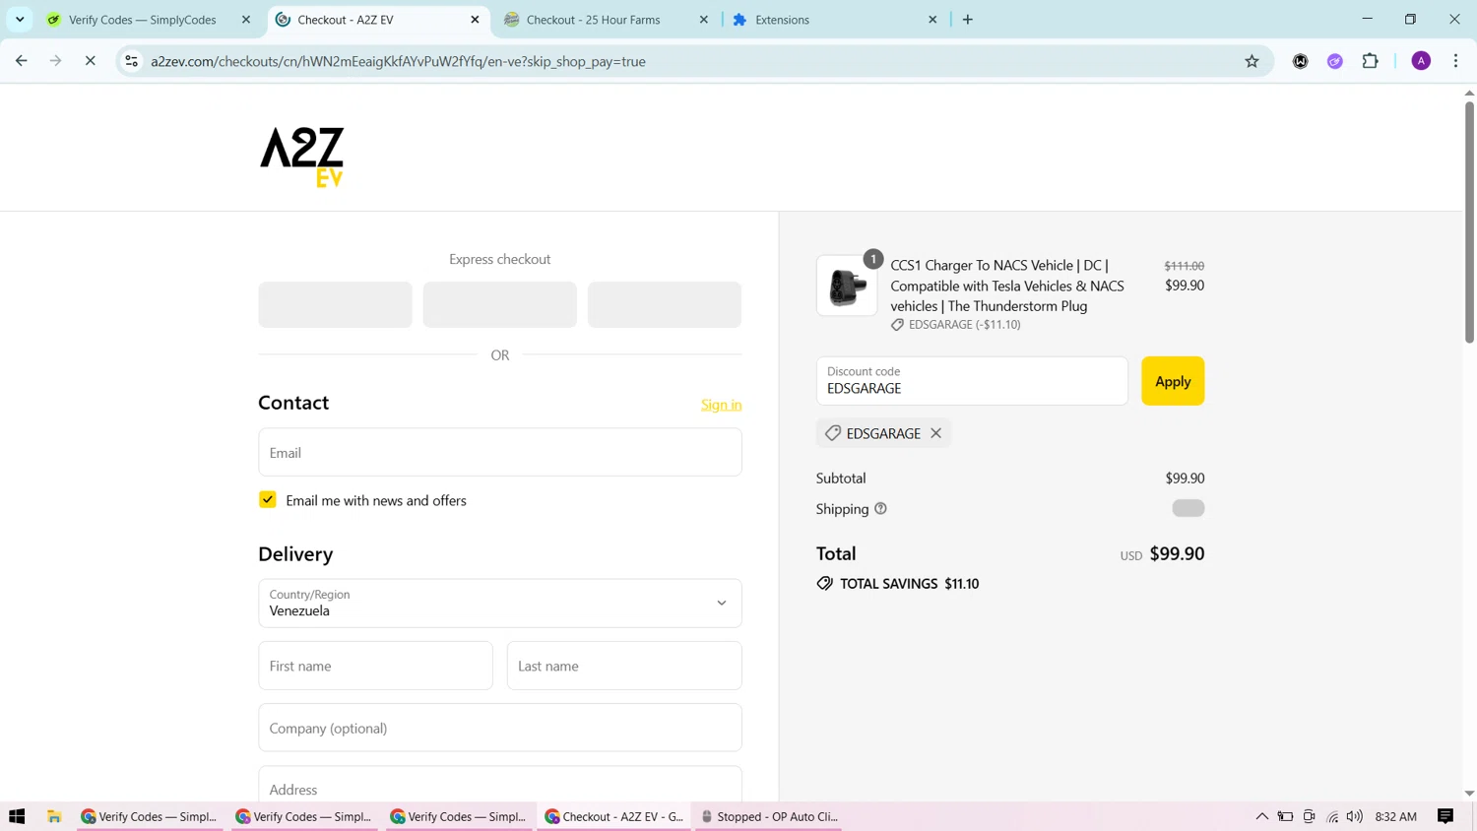Stop loading the page
The width and height of the screenshot is (1477, 831).
(90, 61)
